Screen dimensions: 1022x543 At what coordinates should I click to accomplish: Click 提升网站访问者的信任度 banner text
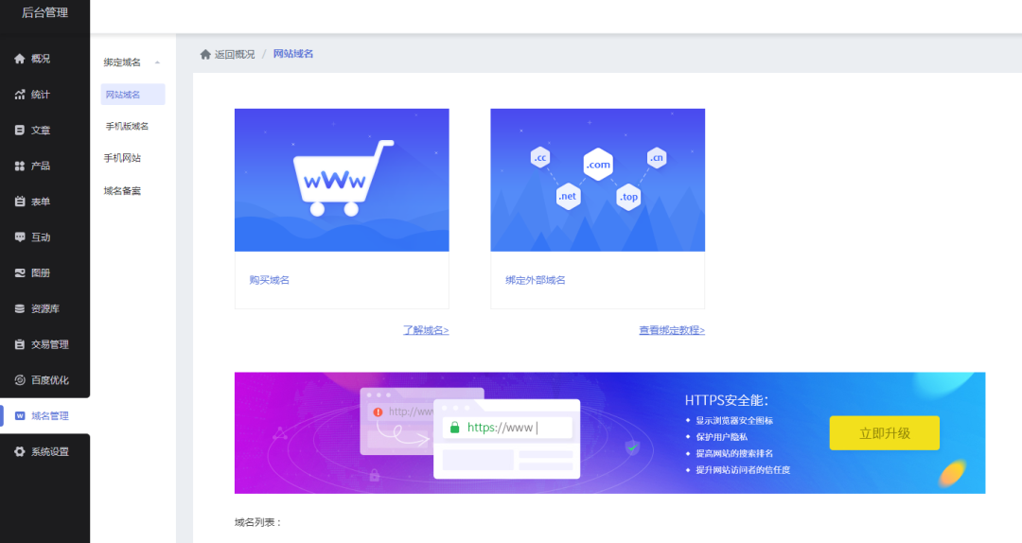(x=743, y=470)
